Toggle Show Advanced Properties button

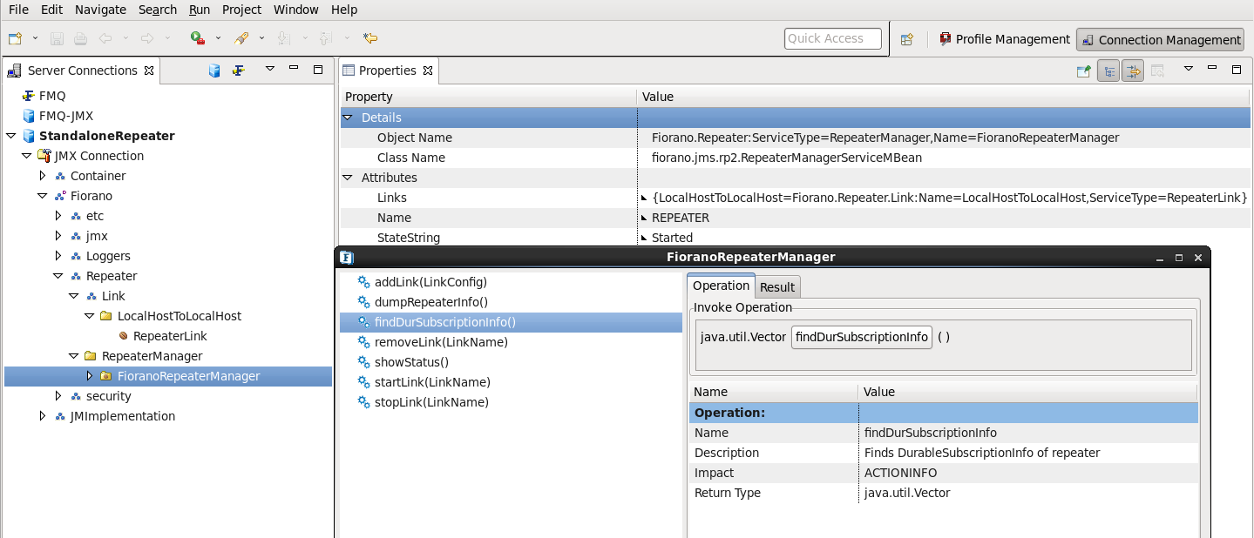[1132, 71]
